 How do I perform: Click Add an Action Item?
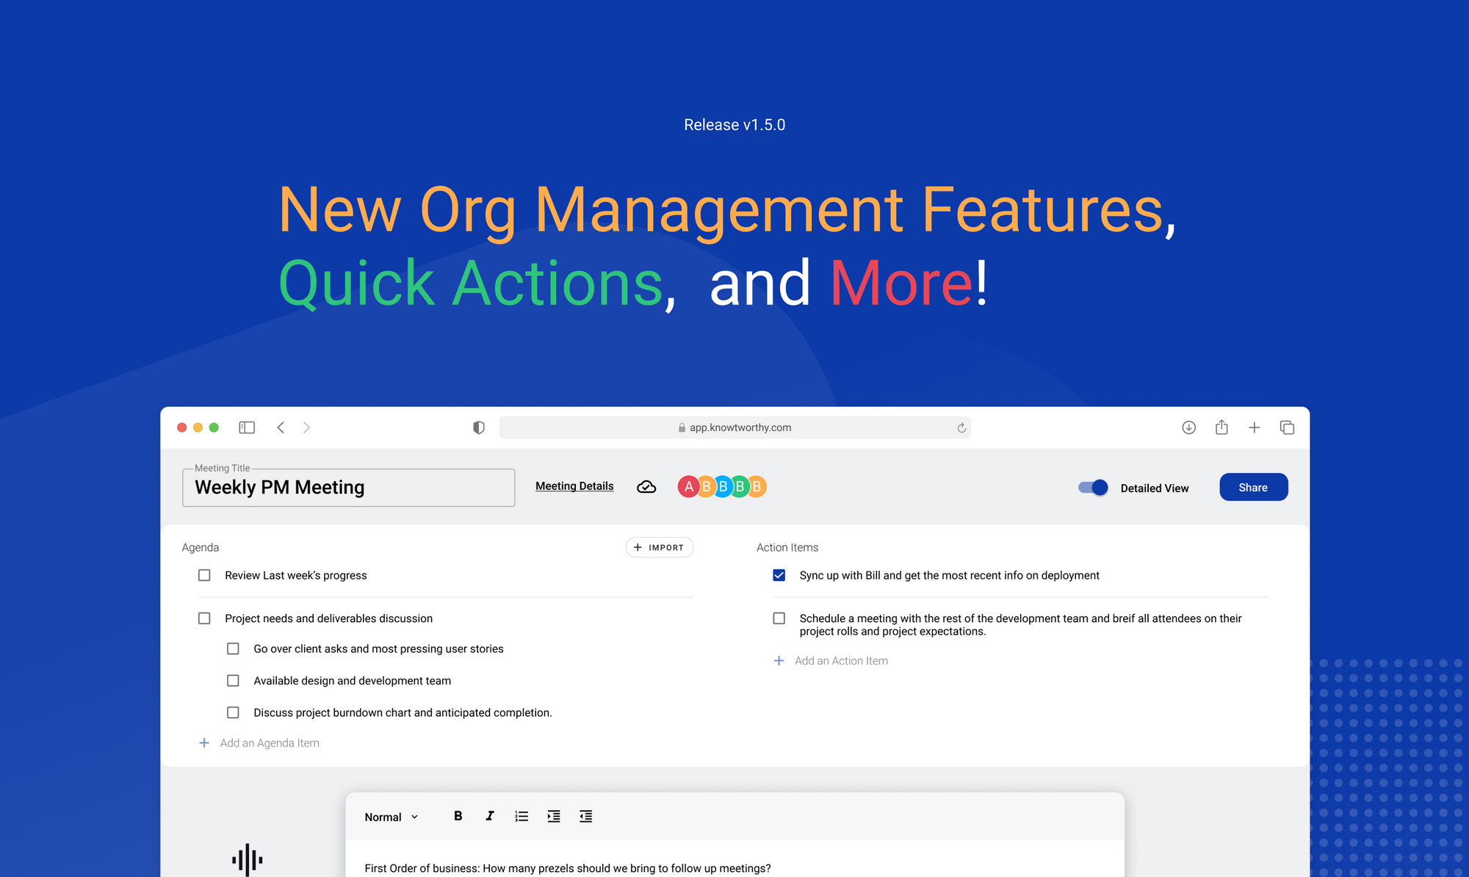831,660
